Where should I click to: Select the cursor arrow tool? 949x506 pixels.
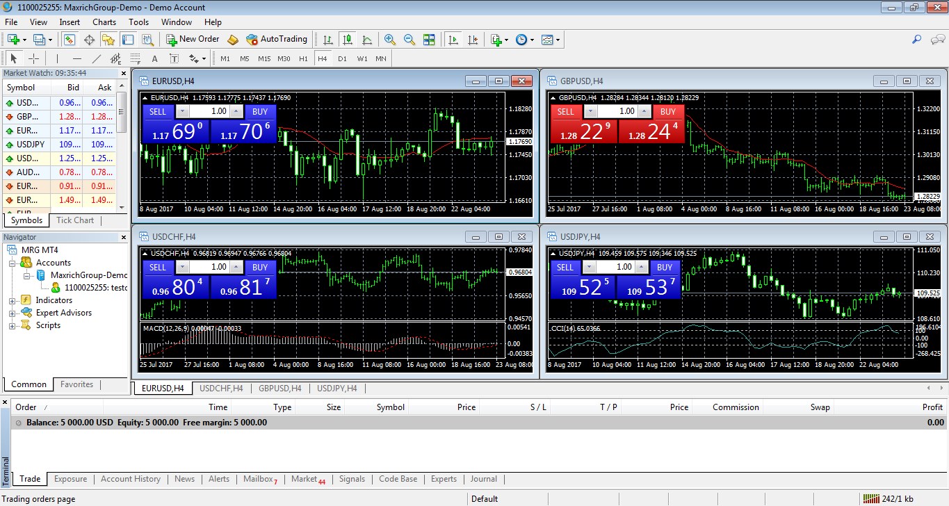pyautogui.click(x=14, y=58)
